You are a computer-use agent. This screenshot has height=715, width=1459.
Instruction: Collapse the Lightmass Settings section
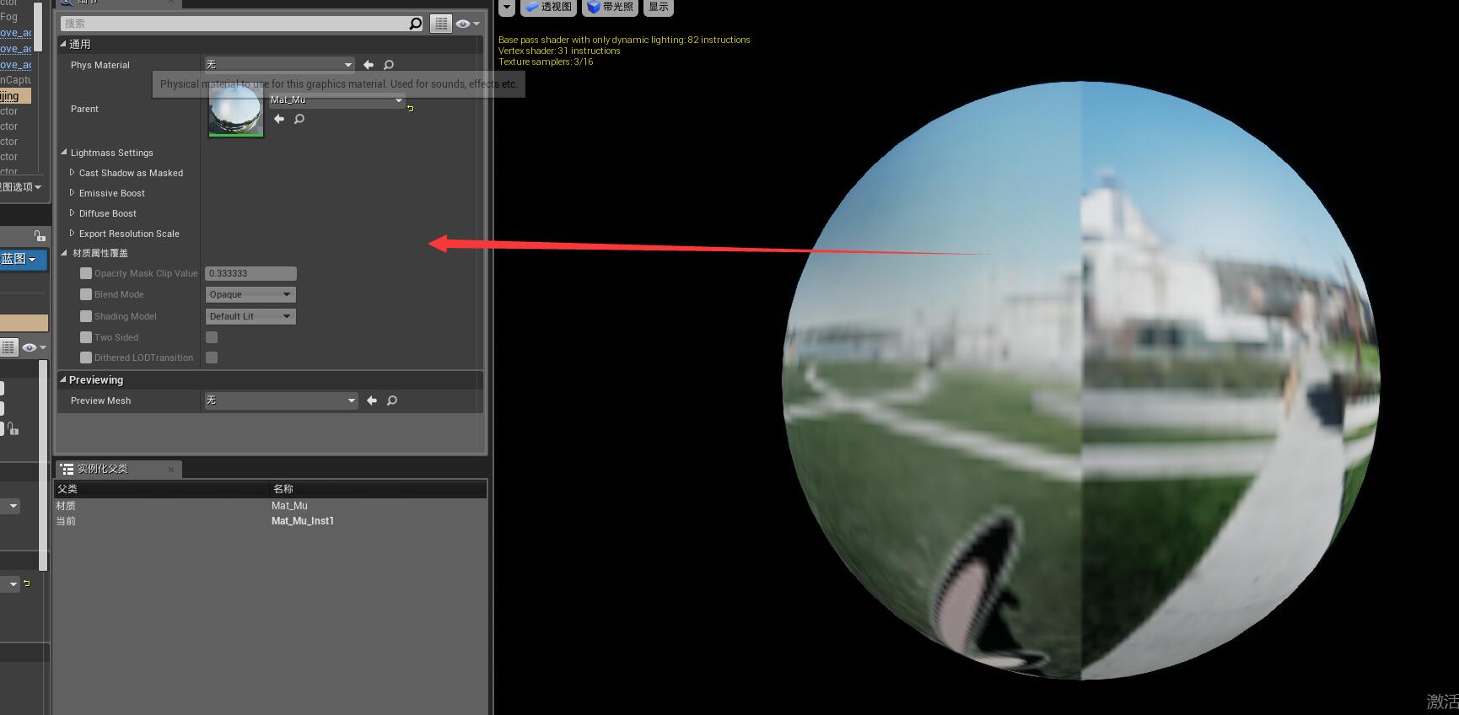click(64, 153)
